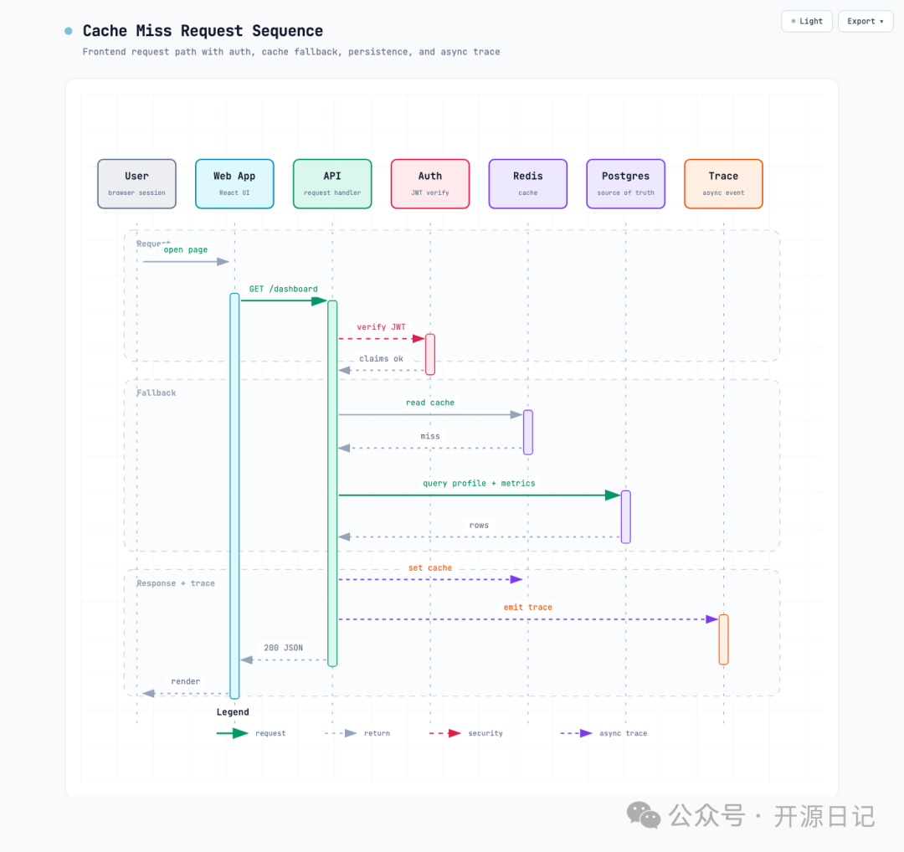The width and height of the screenshot is (904, 852).
Task: Click the green request arrow in legend
Action: [233, 733]
